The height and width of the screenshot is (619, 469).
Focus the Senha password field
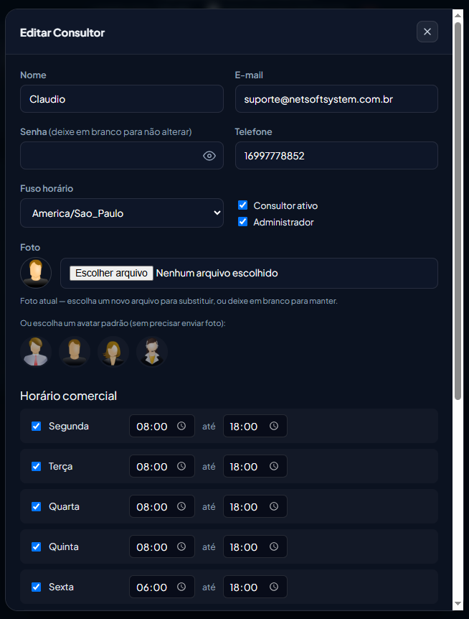(122, 156)
